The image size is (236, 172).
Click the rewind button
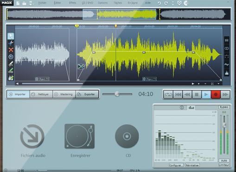(x=187, y=94)
